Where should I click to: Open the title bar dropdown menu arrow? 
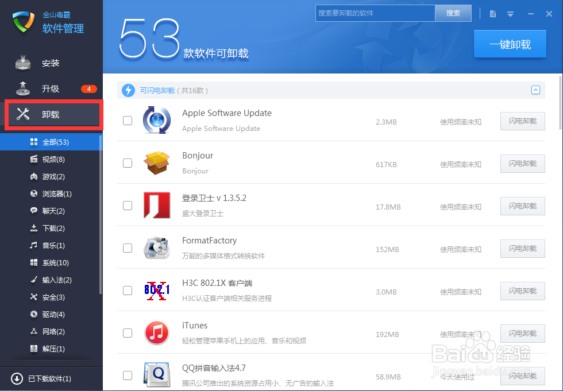[511, 14]
